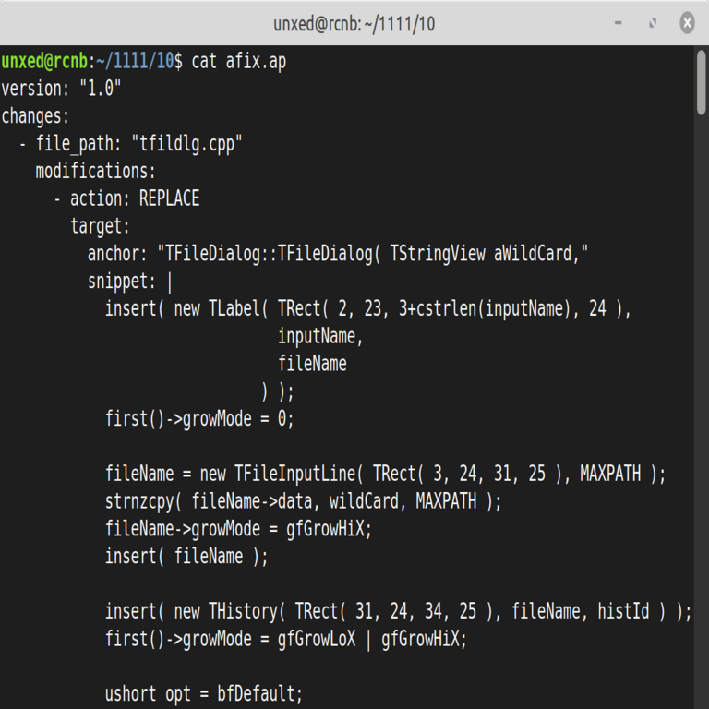Close the terminal window
The height and width of the screenshot is (709, 709).
pyautogui.click(x=687, y=23)
